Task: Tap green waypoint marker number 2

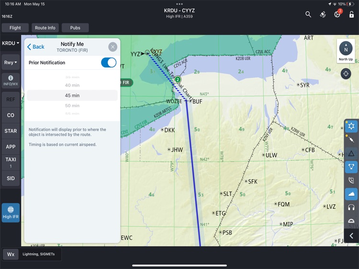Action: [x=178, y=79]
